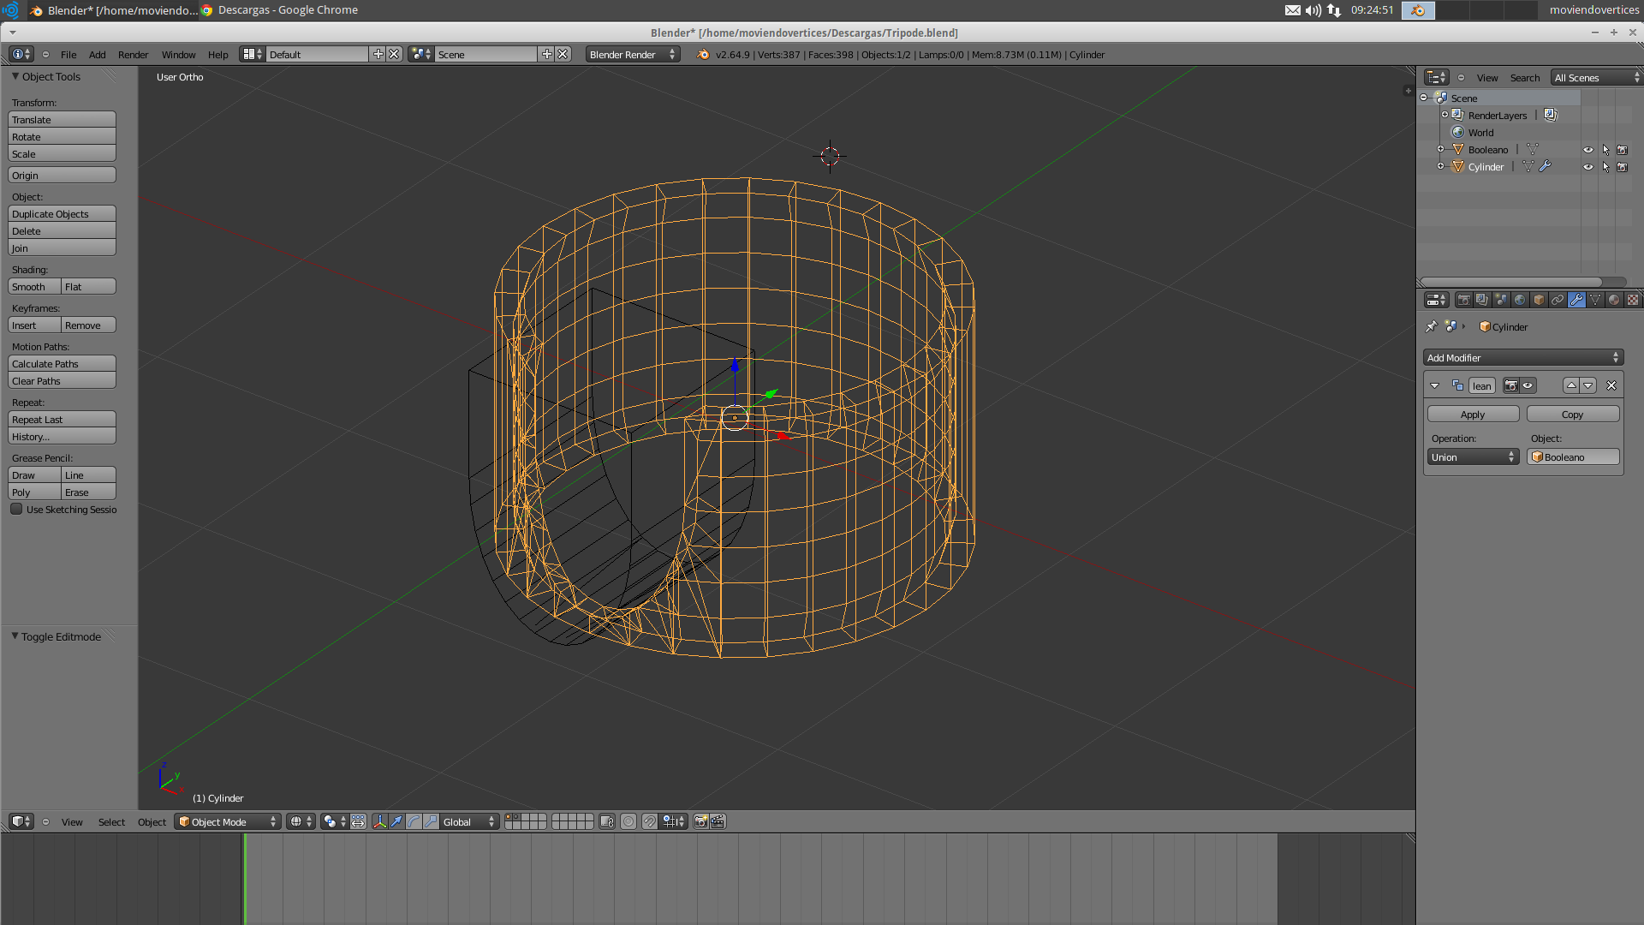Click the OpenGL render image camera icon
Image resolution: width=1644 pixels, height=925 pixels.
(x=700, y=821)
